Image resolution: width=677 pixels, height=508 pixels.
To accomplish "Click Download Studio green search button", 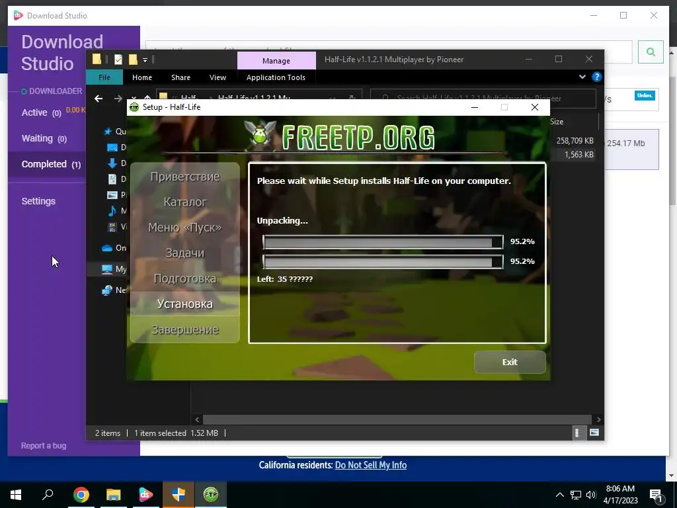I will [651, 52].
